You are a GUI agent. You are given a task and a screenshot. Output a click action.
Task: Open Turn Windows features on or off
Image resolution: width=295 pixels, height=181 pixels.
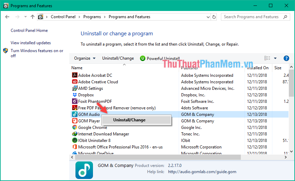(x=37, y=53)
